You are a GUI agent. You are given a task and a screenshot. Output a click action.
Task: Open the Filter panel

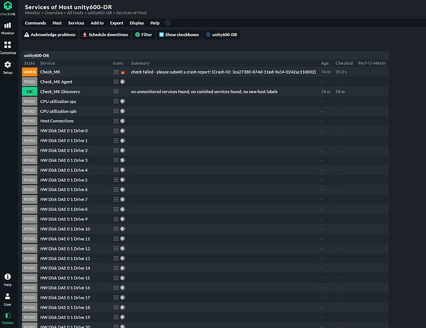coord(143,35)
